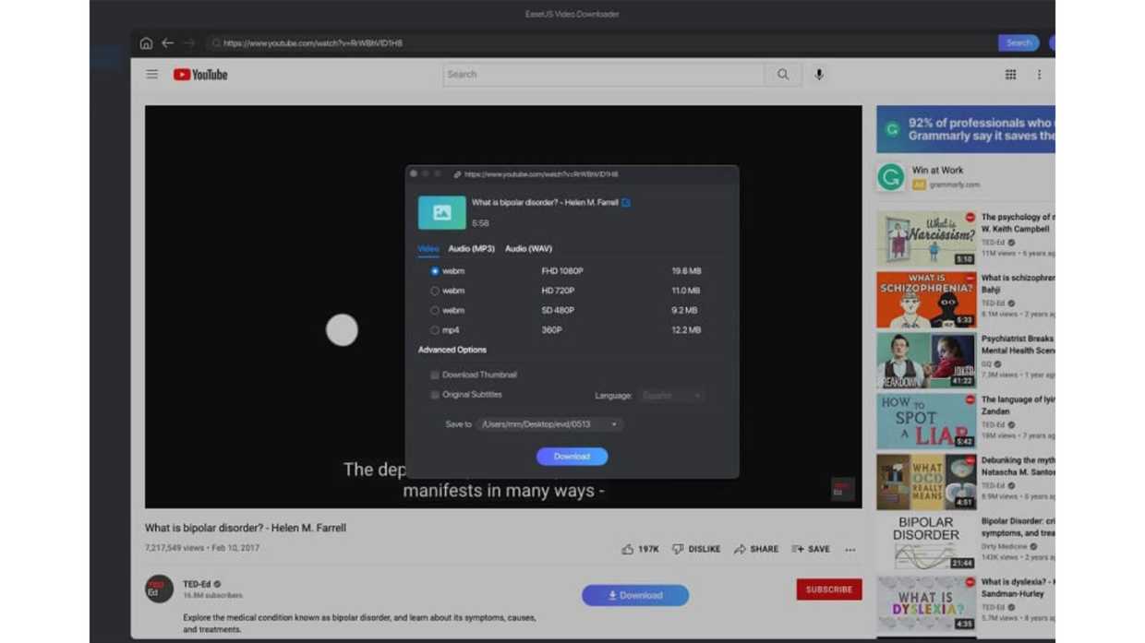Start a voice search with the microphone icon
Screen dimensions: 1145x643
(x=819, y=75)
